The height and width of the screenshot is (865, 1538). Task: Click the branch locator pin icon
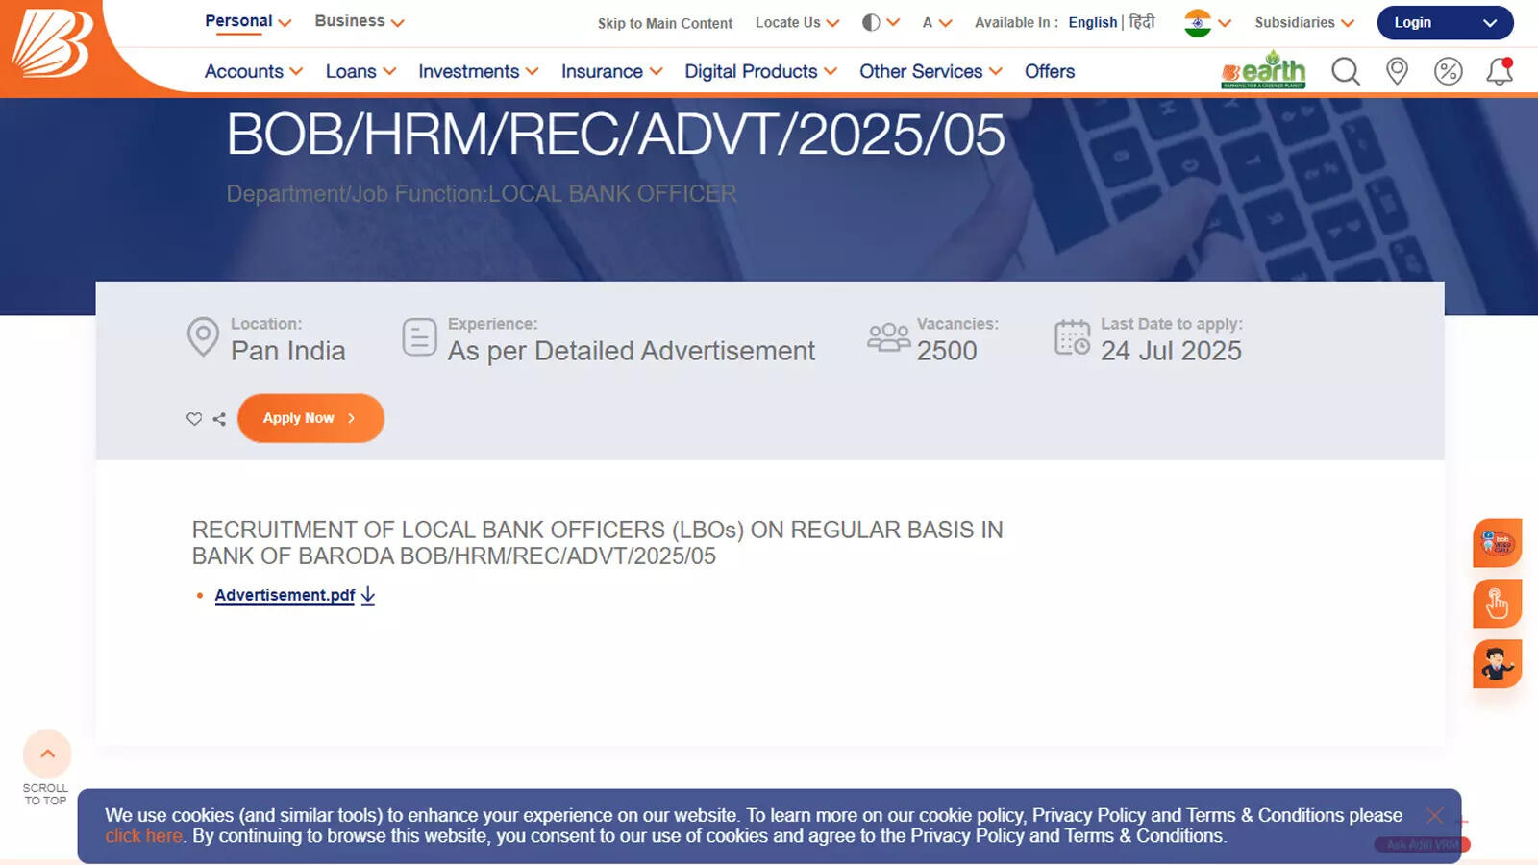[1397, 71]
